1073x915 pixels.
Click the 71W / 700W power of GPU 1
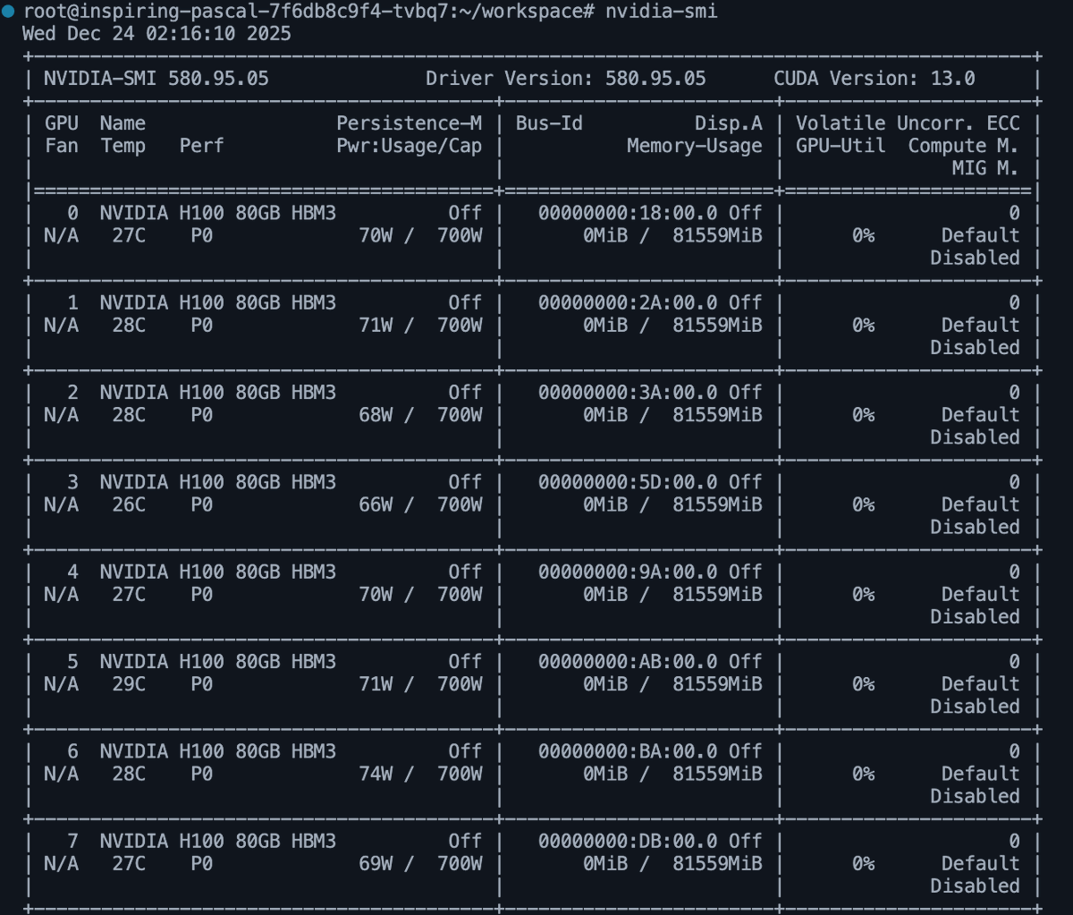coord(420,325)
